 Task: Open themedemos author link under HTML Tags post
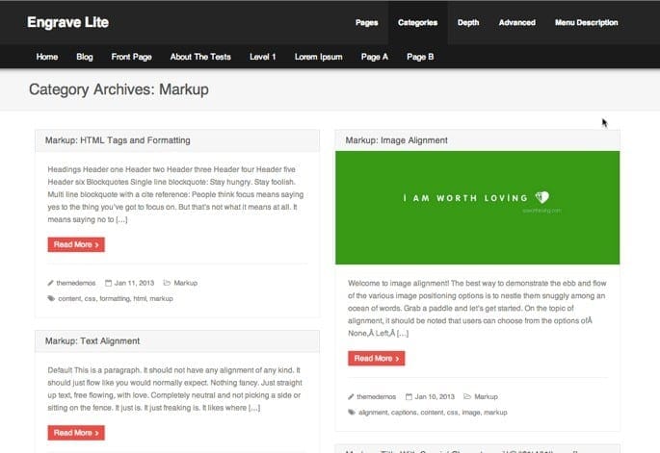76,283
